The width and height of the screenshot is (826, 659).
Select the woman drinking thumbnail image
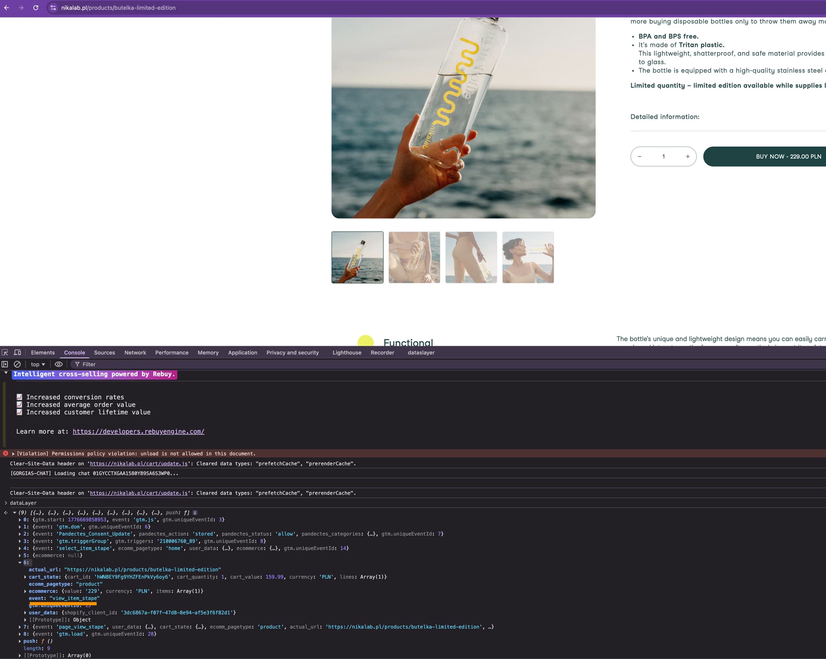pos(528,257)
